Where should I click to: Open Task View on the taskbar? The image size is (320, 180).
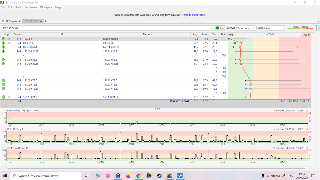(86, 176)
